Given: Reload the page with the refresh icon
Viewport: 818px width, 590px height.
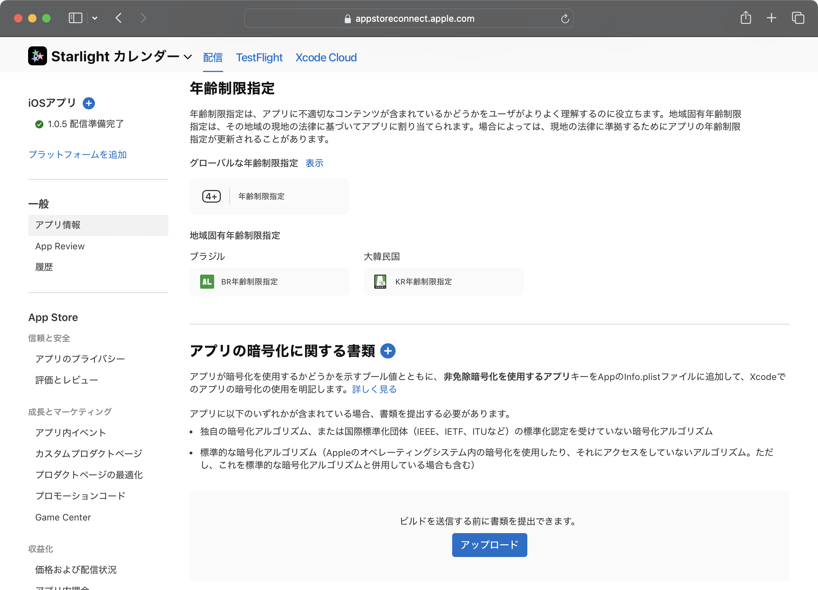Looking at the screenshot, I should [x=565, y=19].
